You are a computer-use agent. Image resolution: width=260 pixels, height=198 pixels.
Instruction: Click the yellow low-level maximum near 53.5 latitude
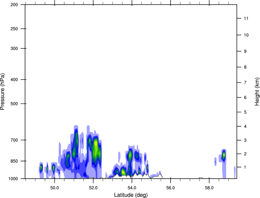123,172
